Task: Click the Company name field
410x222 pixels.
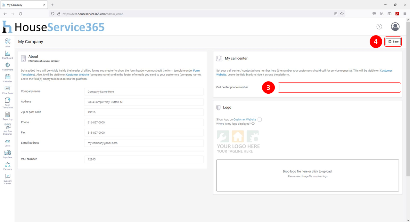Action: click(144, 91)
